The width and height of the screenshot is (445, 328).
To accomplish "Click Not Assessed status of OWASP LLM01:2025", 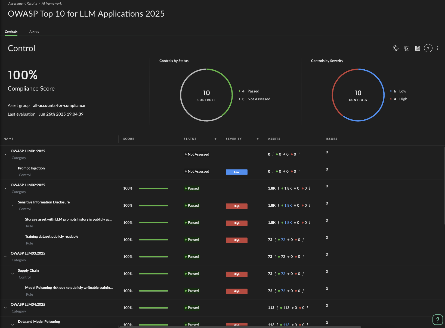I will [x=197, y=154].
